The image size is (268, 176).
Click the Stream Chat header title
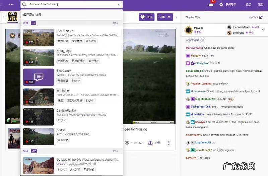pyautogui.click(x=193, y=17)
